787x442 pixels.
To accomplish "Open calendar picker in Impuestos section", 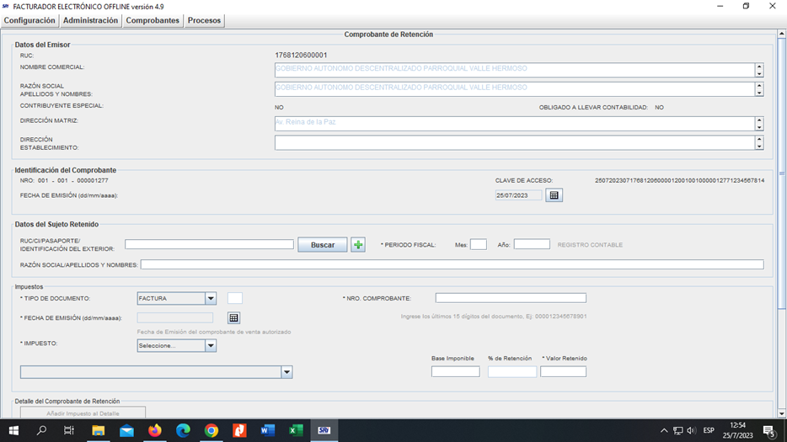I will click(234, 318).
